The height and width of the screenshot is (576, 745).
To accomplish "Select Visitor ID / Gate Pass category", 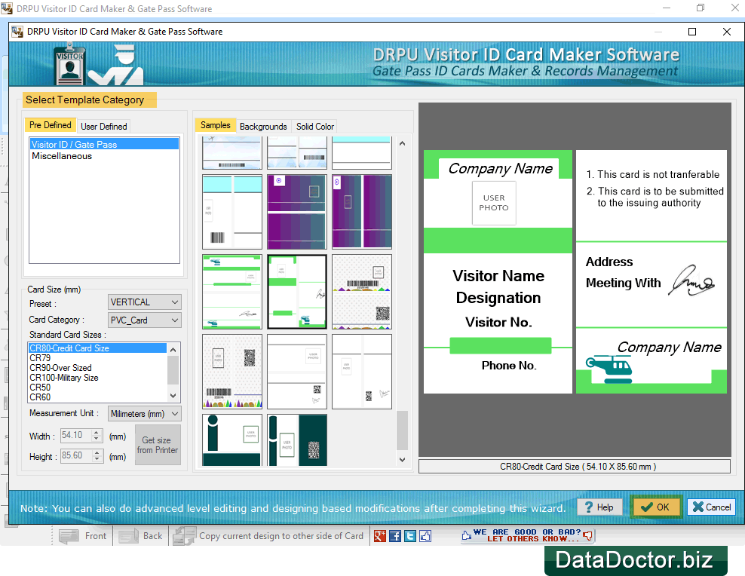I will coord(104,144).
